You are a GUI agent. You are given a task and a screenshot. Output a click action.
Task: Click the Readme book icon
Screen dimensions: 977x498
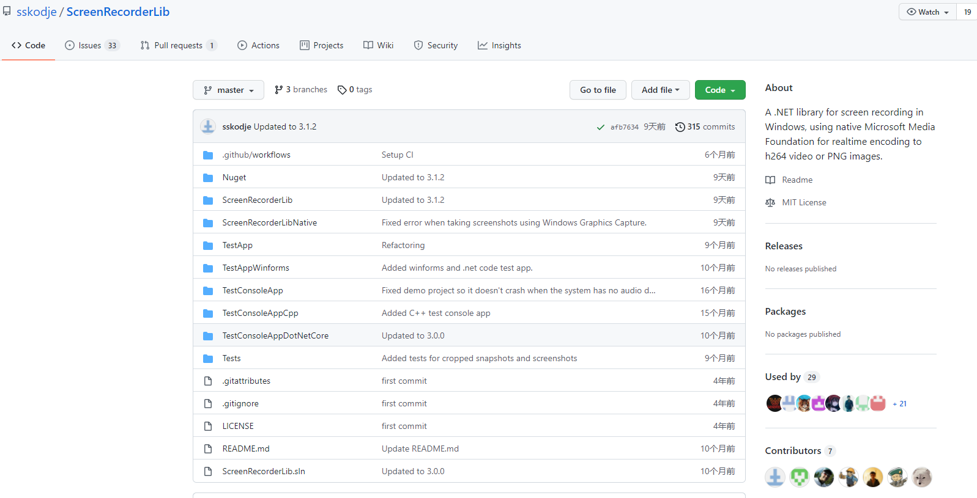pos(770,180)
